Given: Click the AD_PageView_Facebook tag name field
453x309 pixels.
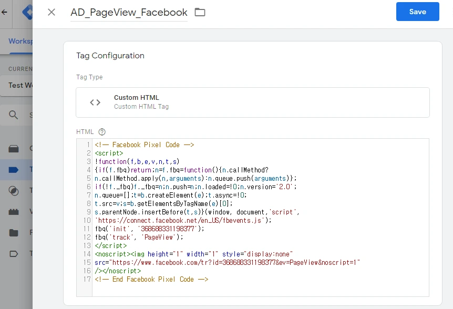Looking at the screenshot, I should pyautogui.click(x=129, y=13).
